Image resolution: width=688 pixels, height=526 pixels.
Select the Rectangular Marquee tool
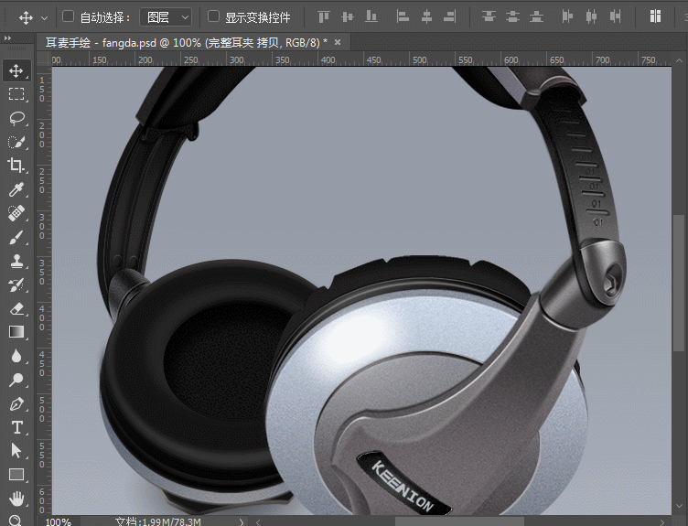pos(16,94)
